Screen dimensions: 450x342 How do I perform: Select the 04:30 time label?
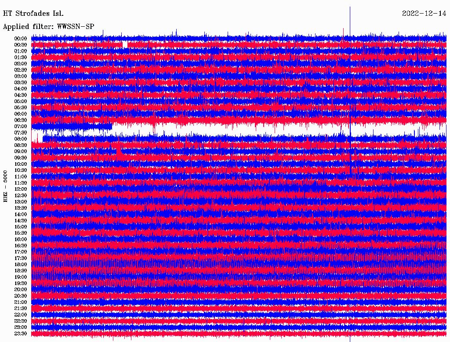21,95
